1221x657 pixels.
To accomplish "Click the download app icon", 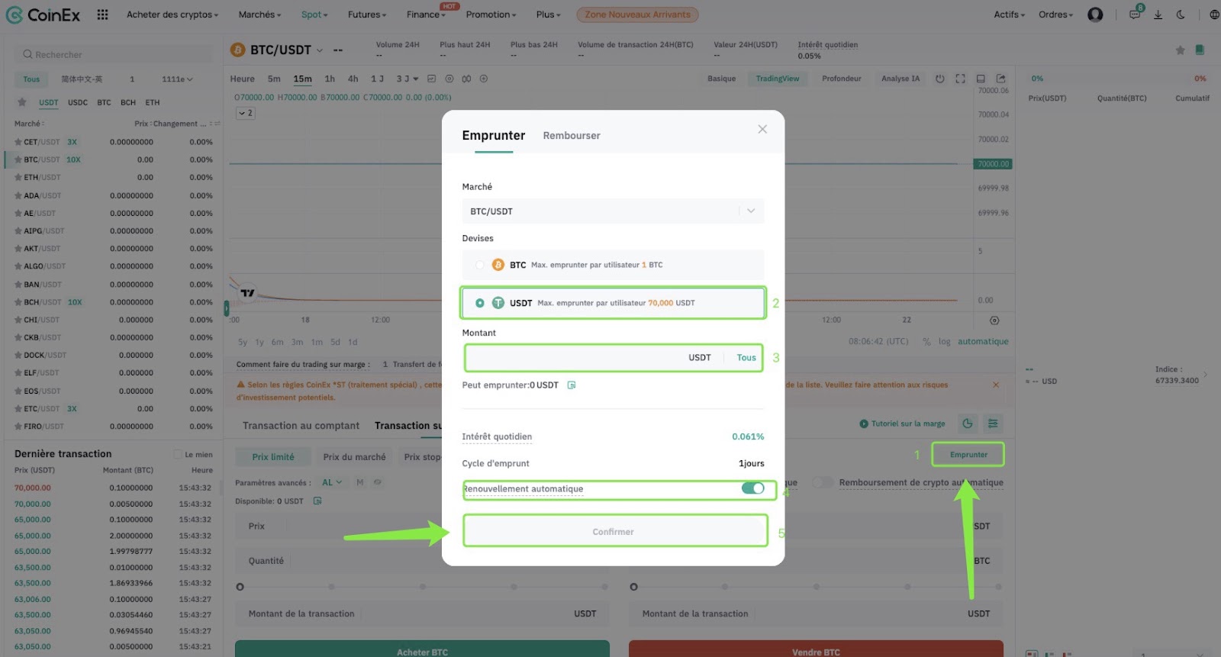I will tap(1158, 14).
